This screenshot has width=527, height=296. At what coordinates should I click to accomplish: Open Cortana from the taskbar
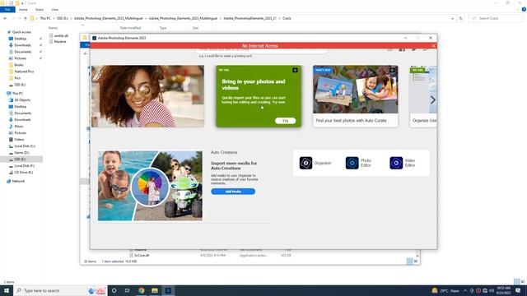click(114, 290)
